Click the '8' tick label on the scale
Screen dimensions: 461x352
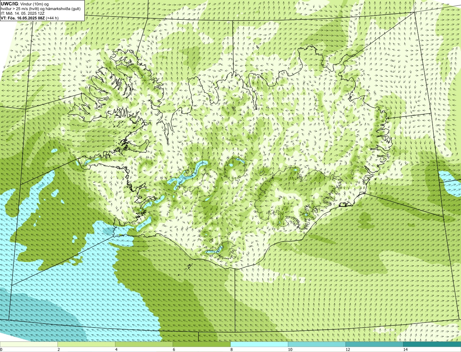pos(231,349)
